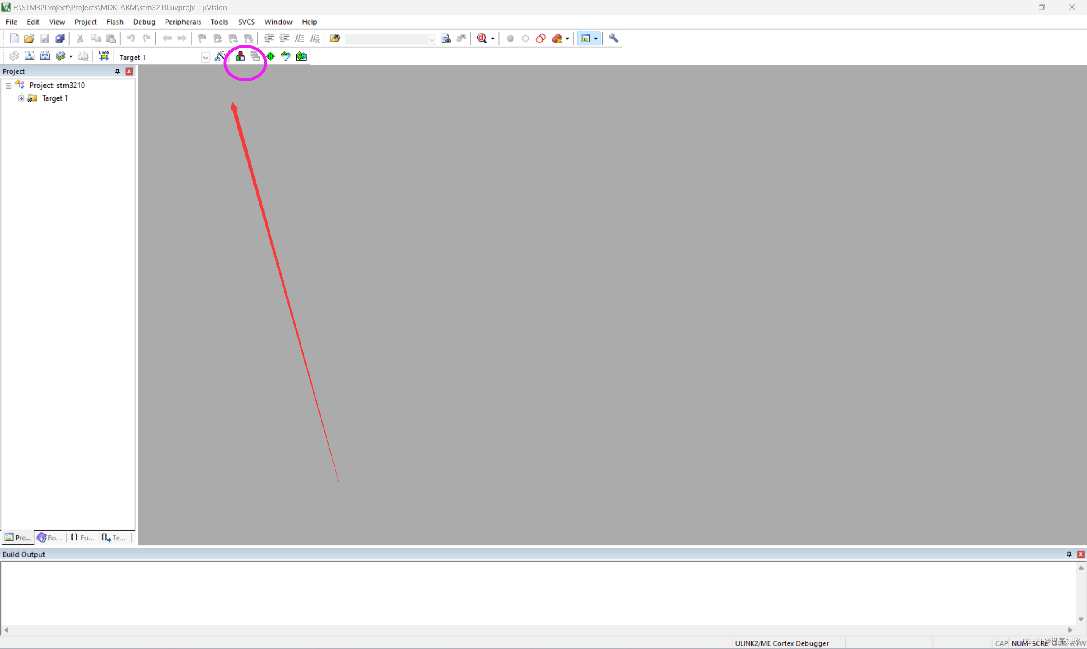Click the Build target toolbar icon
The image size is (1087, 649).
point(29,56)
